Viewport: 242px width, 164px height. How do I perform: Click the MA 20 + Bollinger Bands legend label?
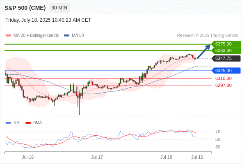[x=36, y=36]
